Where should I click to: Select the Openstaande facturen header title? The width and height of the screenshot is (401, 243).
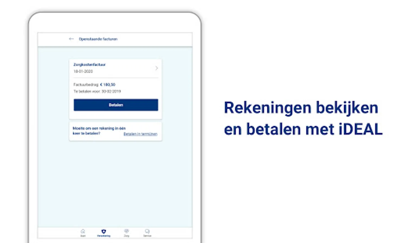98,39
